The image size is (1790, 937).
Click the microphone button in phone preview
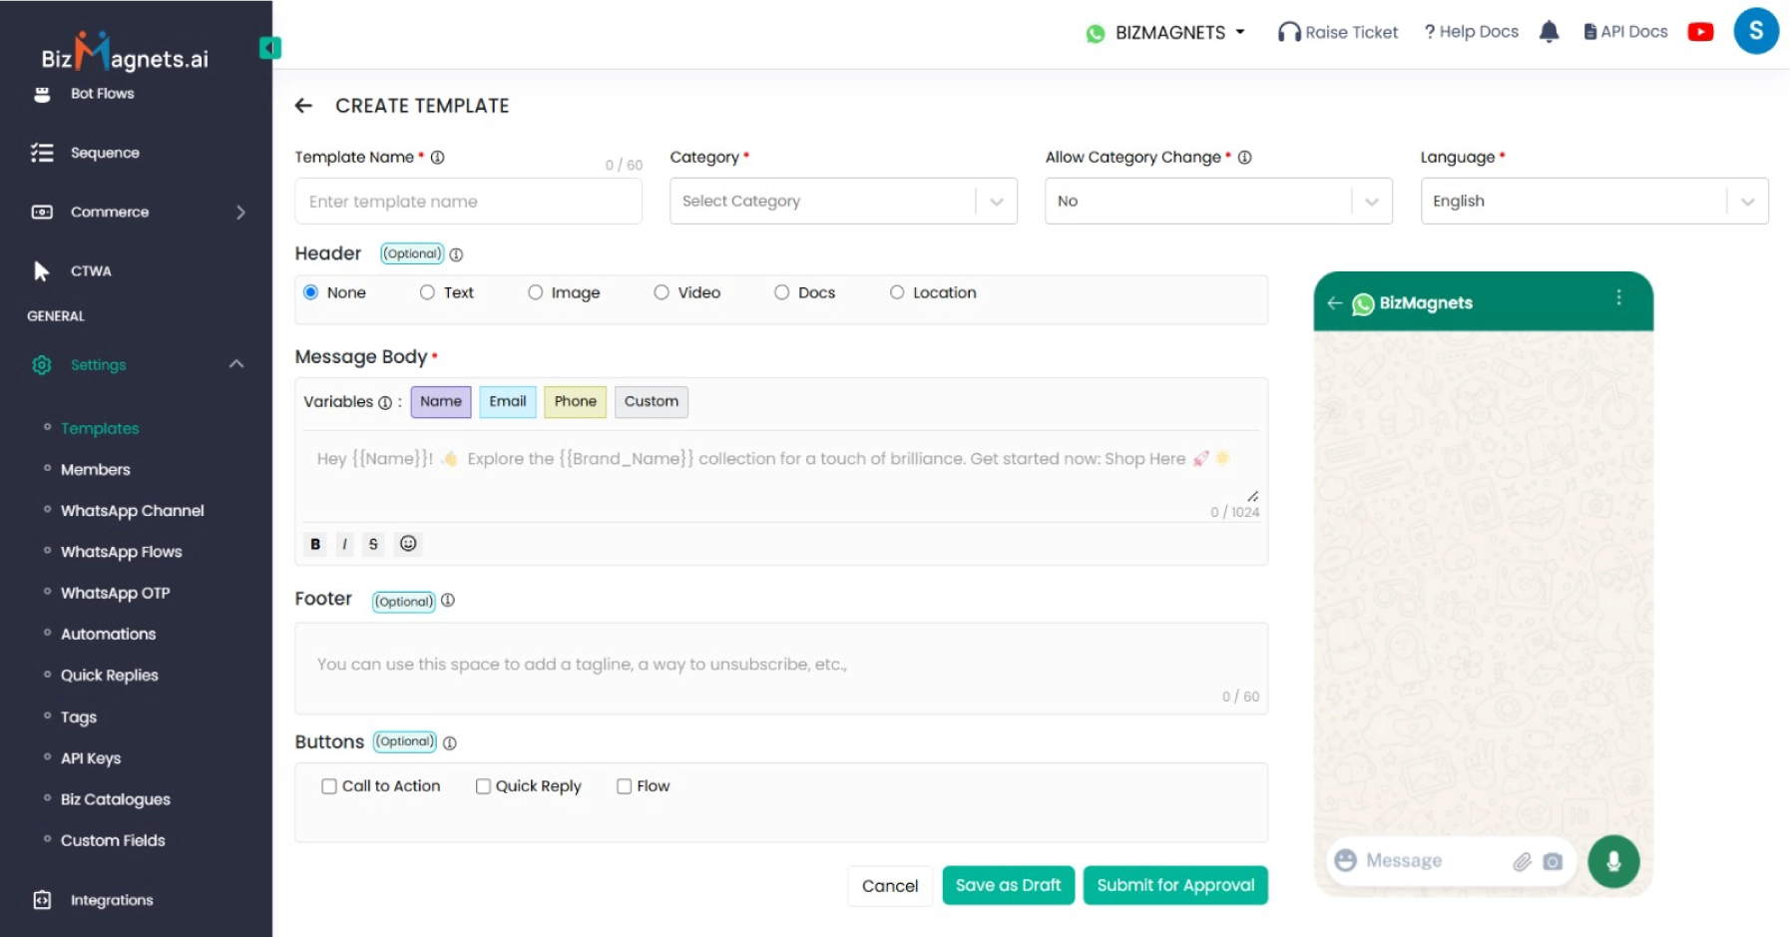click(1613, 861)
